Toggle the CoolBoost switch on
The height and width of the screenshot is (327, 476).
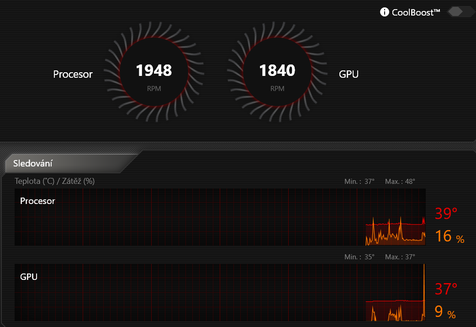point(461,12)
